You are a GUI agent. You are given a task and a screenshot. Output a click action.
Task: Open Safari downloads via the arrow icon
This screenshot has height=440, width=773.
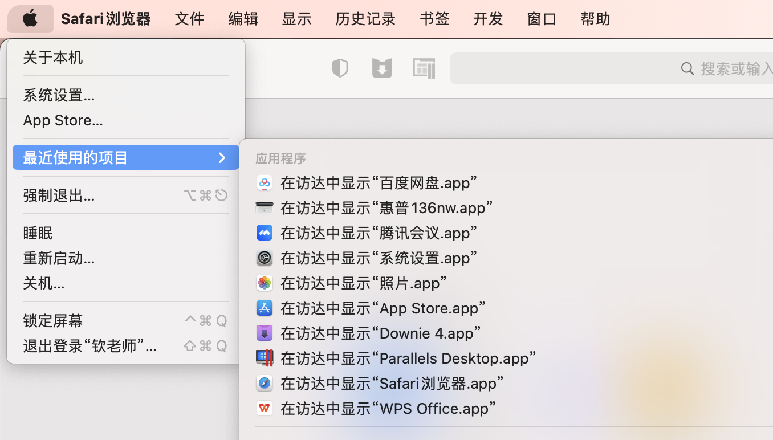point(382,68)
